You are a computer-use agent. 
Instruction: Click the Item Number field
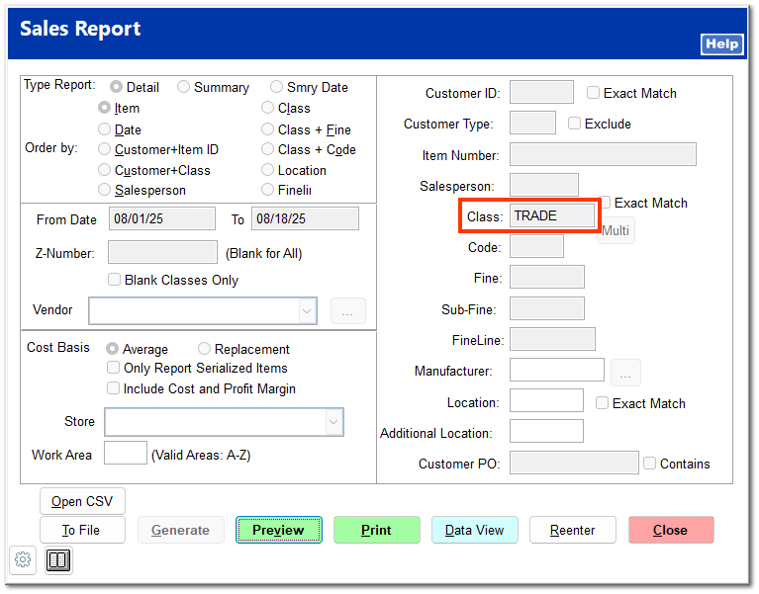click(x=603, y=154)
